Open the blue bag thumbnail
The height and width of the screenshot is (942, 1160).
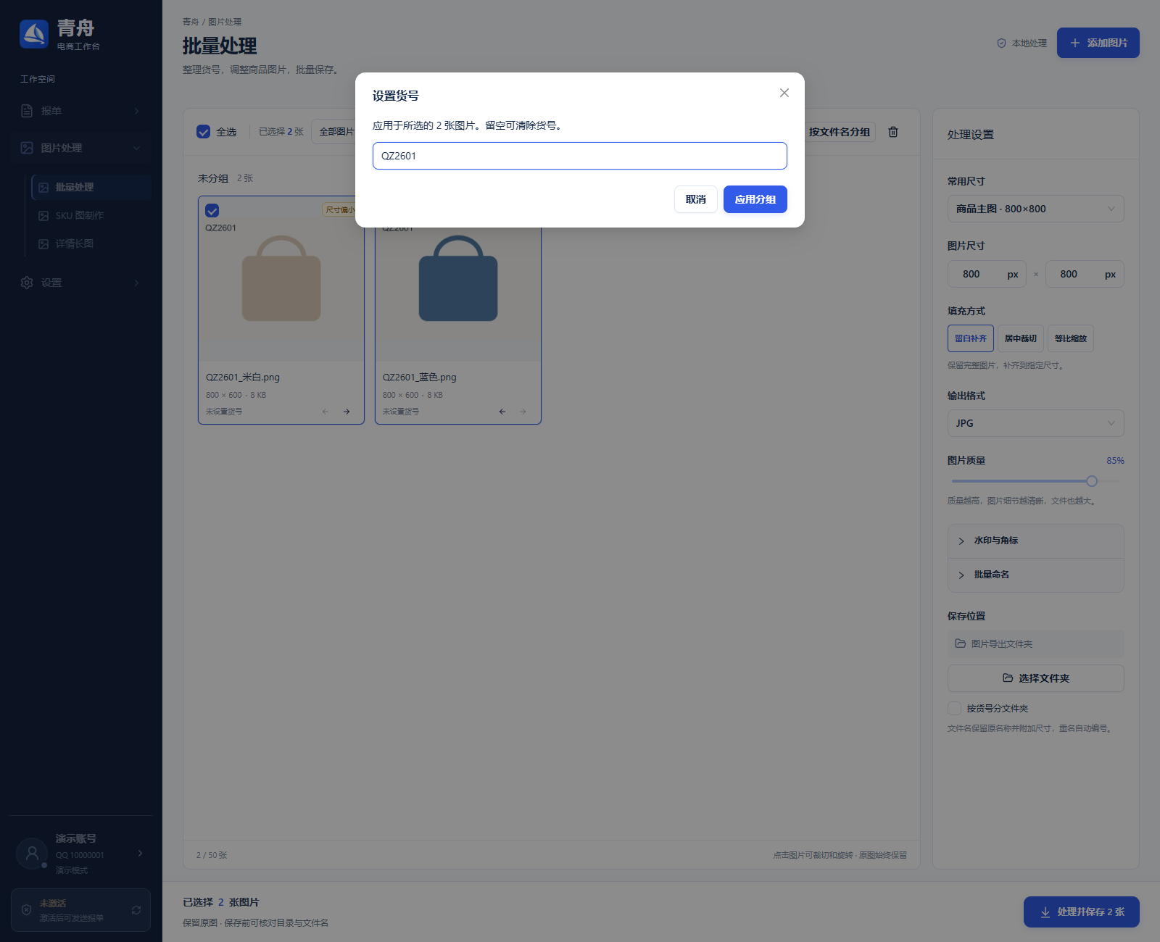458,279
